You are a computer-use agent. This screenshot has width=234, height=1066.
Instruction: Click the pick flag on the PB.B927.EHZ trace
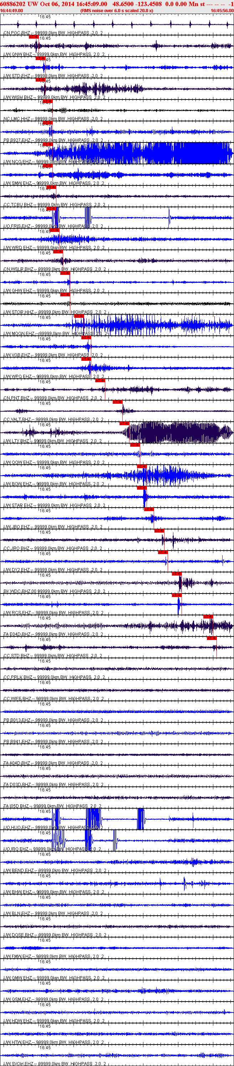[x=47, y=123]
